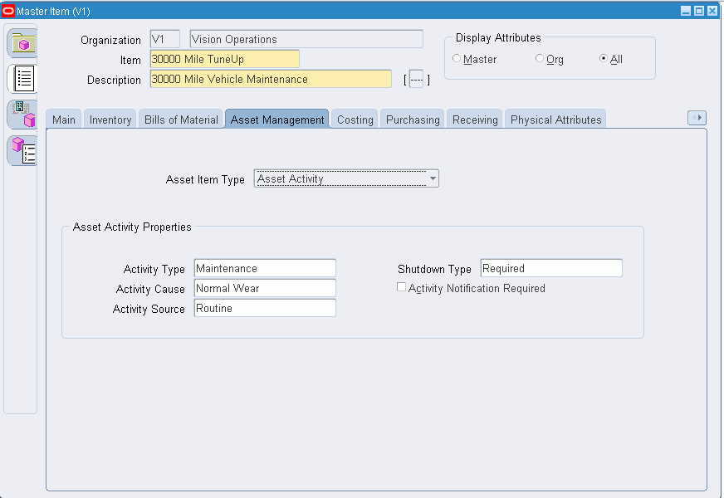Click the Activity Type field Maintenance
Viewport: 724px width, 498px height.
click(x=265, y=268)
